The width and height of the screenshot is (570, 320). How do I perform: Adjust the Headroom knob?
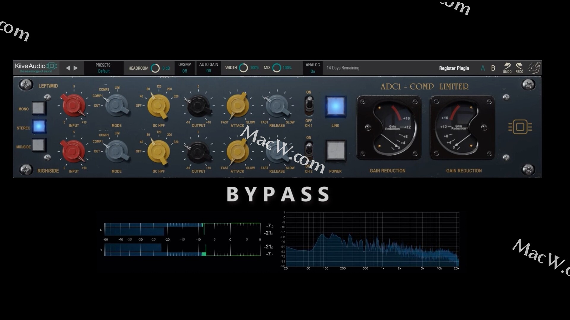tap(155, 68)
